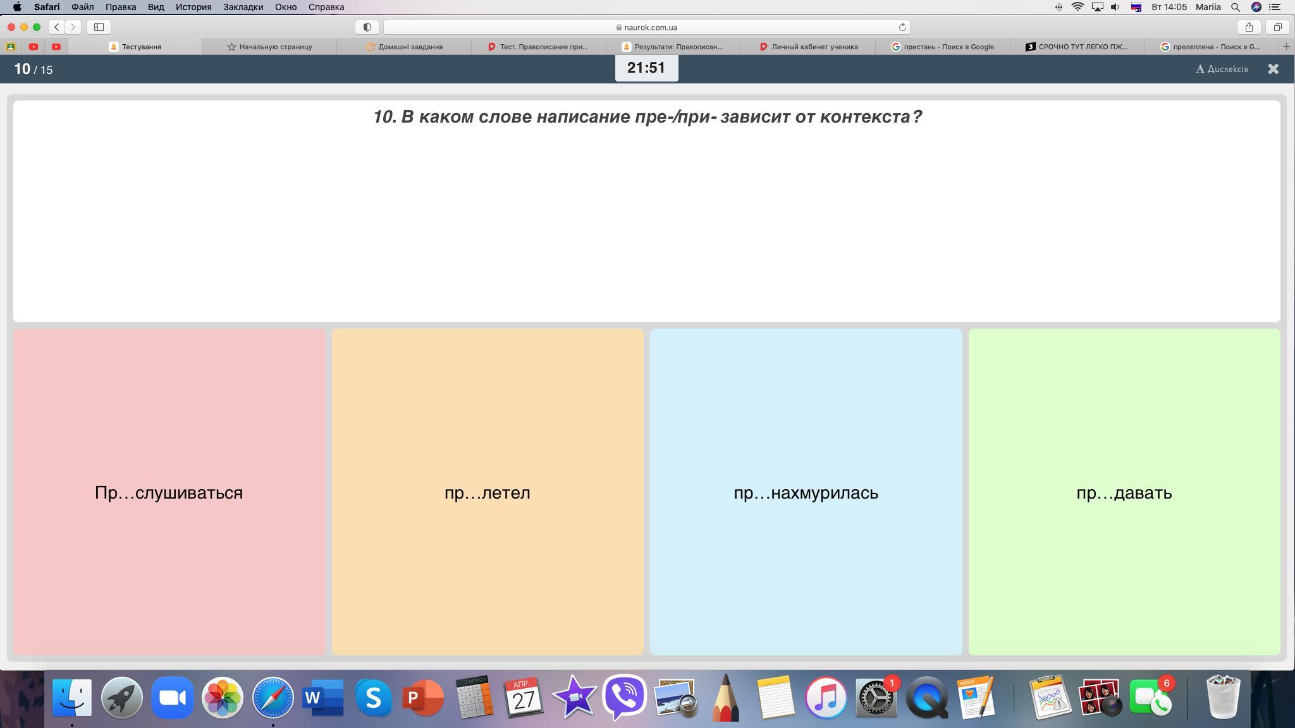Close the test with X icon
Viewport: 1295px width, 728px height.
(1273, 69)
